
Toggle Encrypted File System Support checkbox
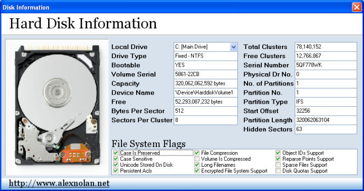coord(197,171)
